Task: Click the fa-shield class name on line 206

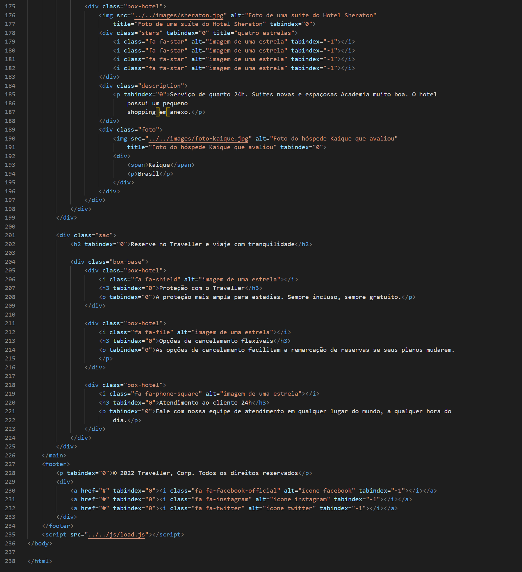Action: [x=163, y=279]
